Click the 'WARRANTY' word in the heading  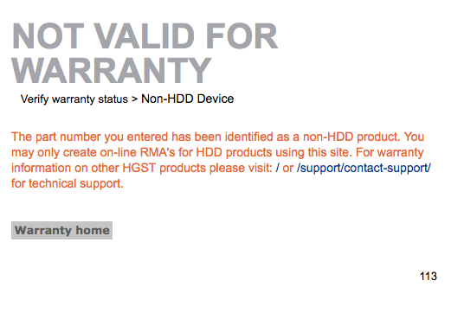[112, 70]
